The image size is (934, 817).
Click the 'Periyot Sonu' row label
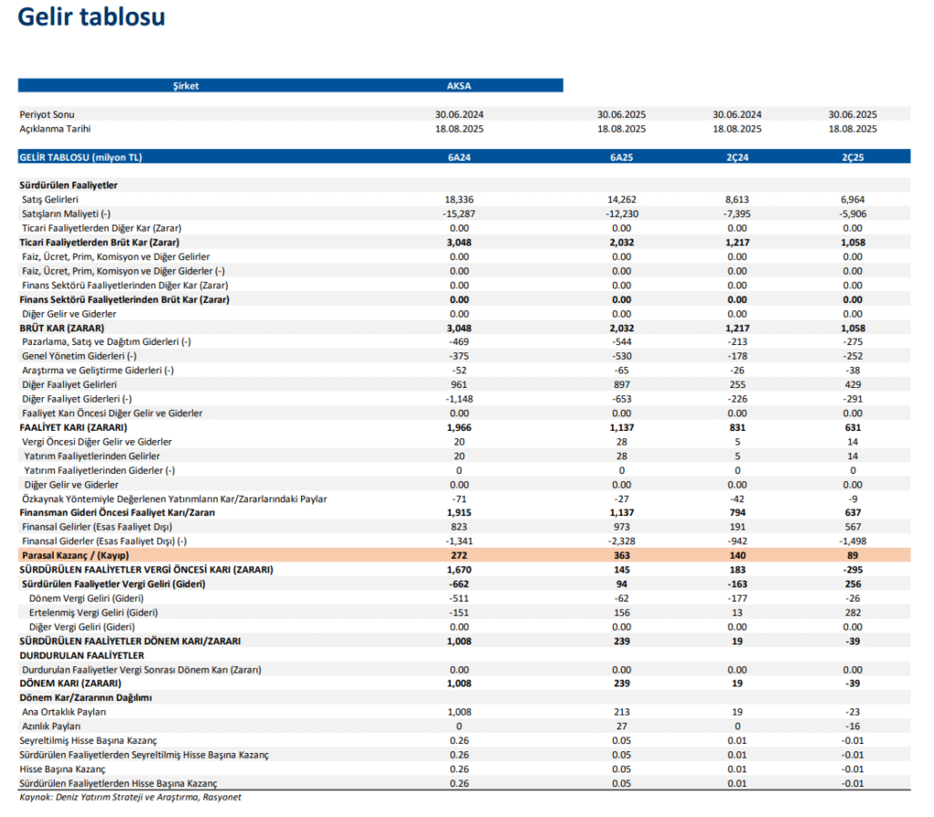click(x=47, y=114)
